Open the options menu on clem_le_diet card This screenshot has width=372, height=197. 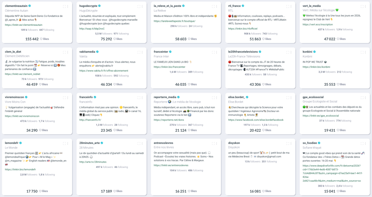pos(68,52)
